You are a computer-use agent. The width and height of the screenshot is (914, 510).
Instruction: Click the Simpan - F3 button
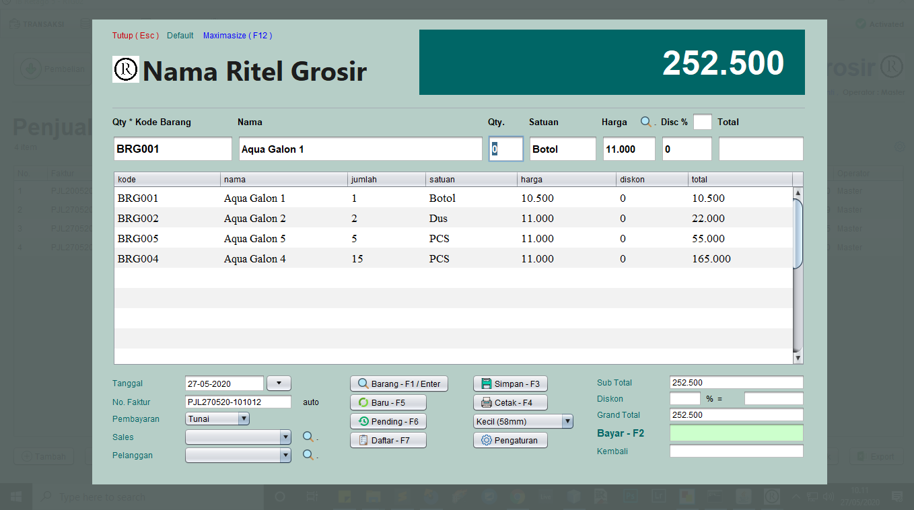tap(510, 384)
